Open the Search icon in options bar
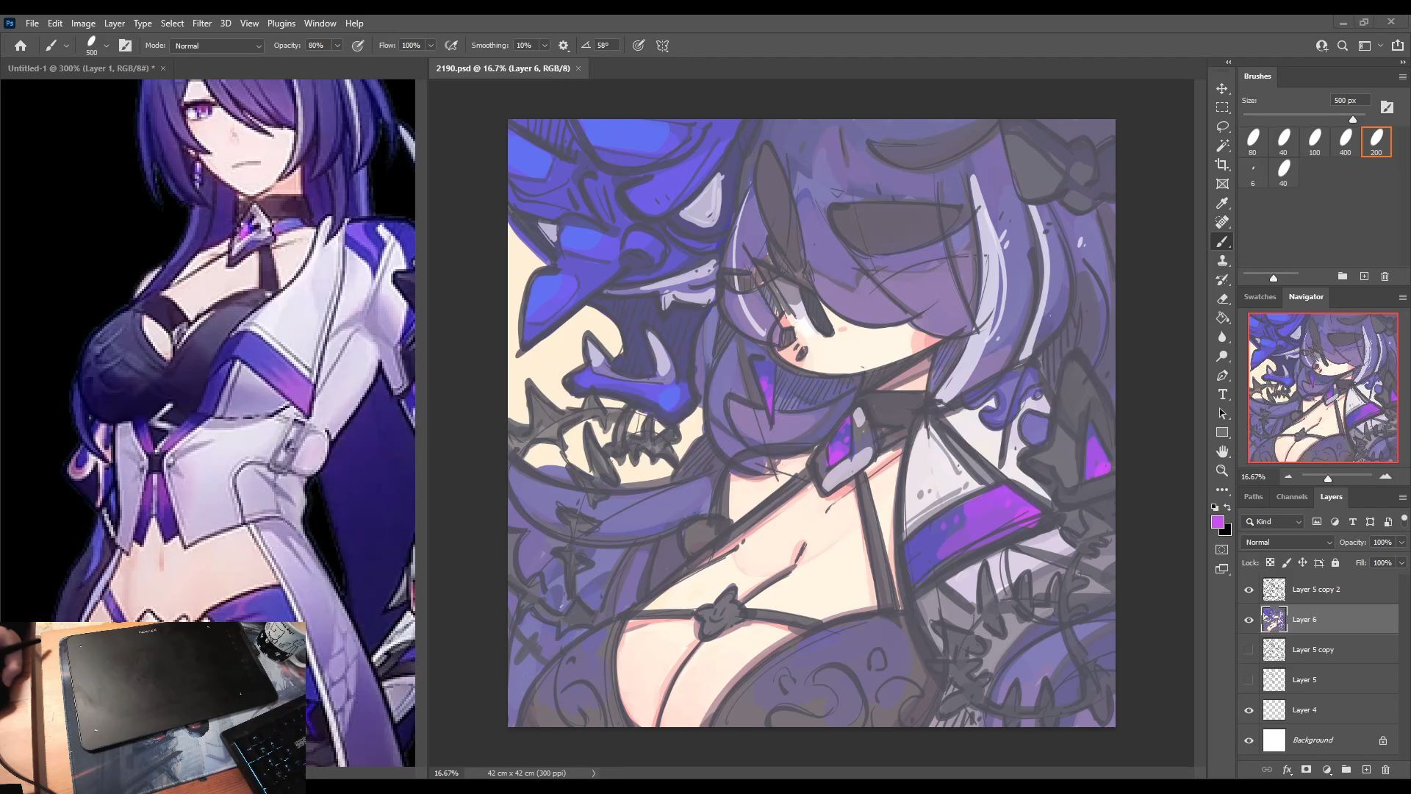The width and height of the screenshot is (1411, 794). (1343, 46)
